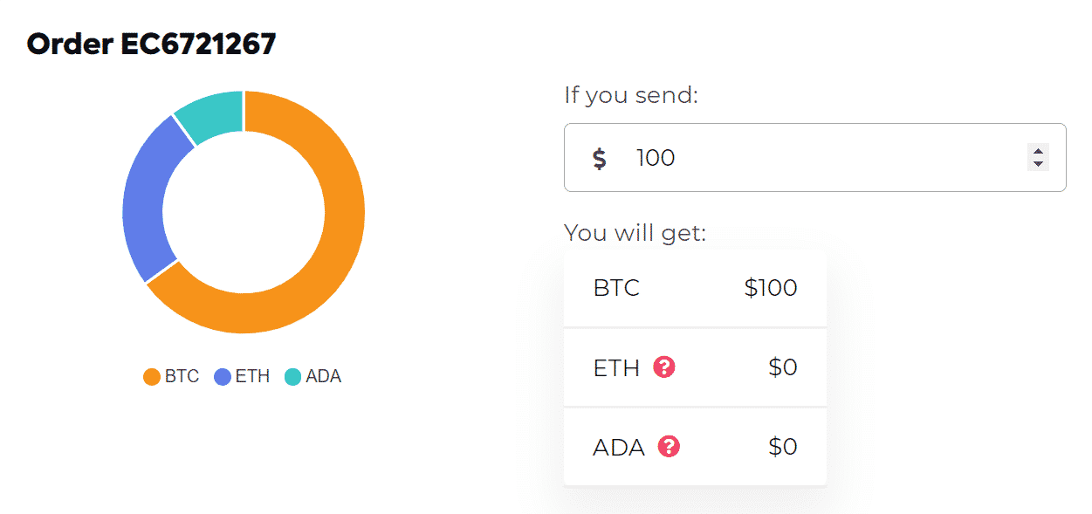The width and height of the screenshot is (1092, 514).
Task: Click the blue ETH legend circle
Action: point(222,377)
